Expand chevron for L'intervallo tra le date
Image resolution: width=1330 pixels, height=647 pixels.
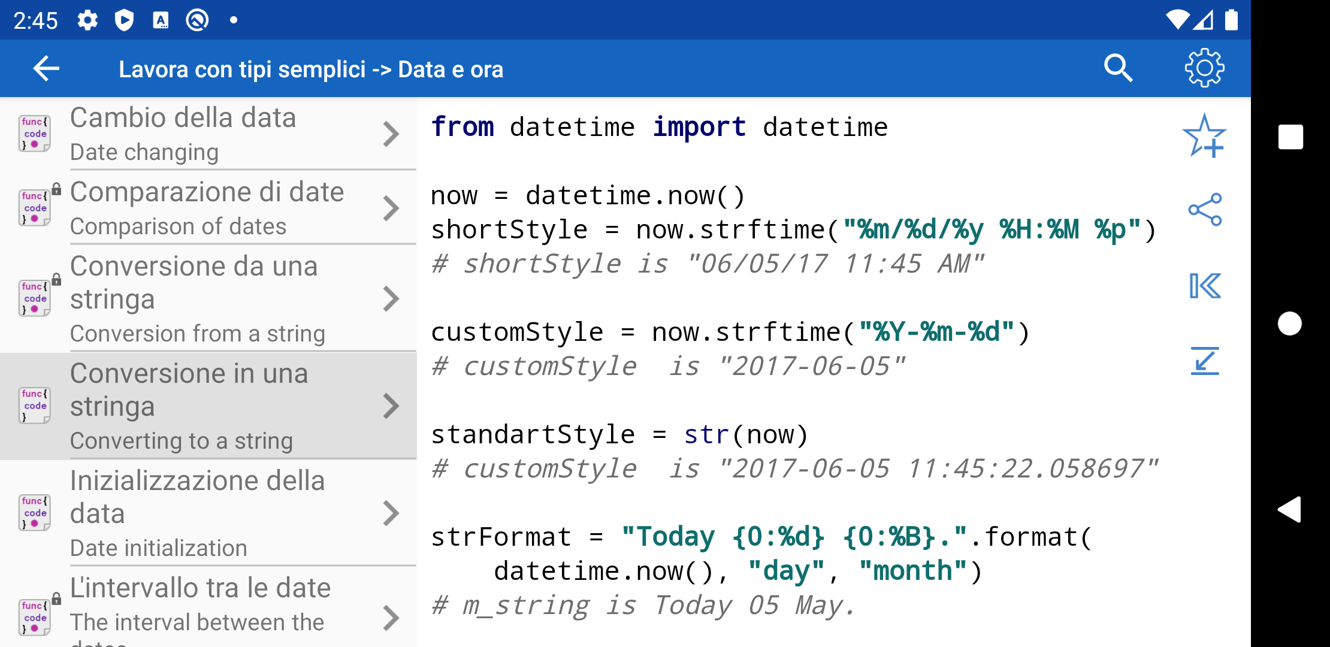(x=391, y=619)
